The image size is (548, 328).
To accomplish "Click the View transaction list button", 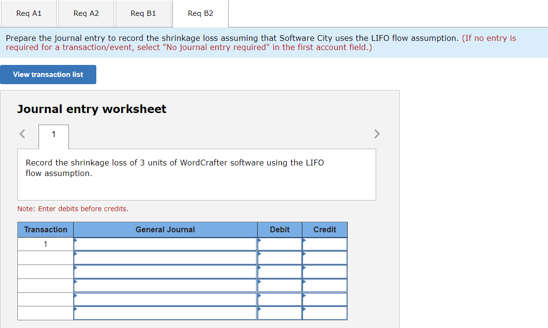I will pyautogui.click(x=48, y=74).
